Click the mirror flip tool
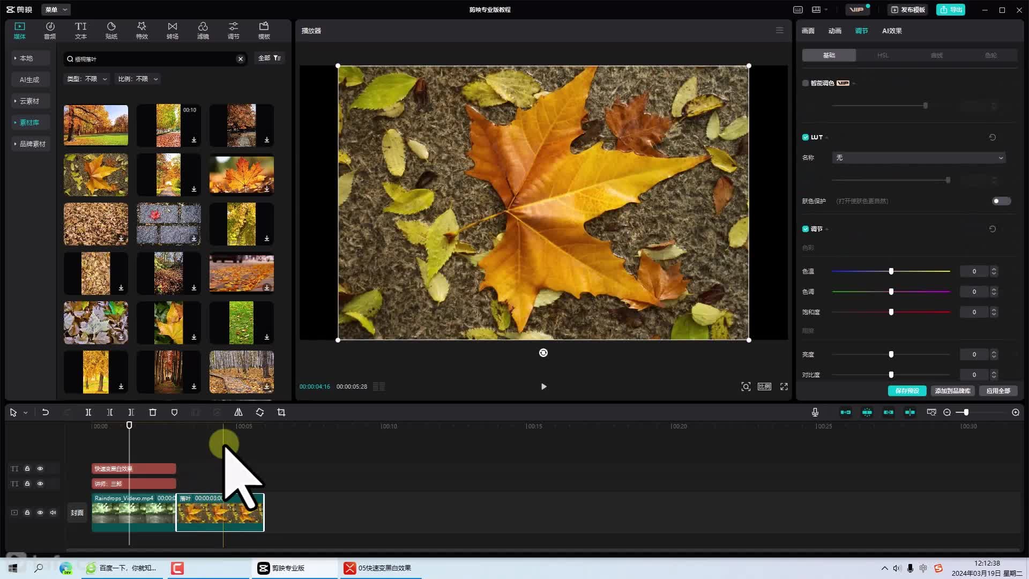The height and width of the screenshot is (579, 1029). (238, 412)
